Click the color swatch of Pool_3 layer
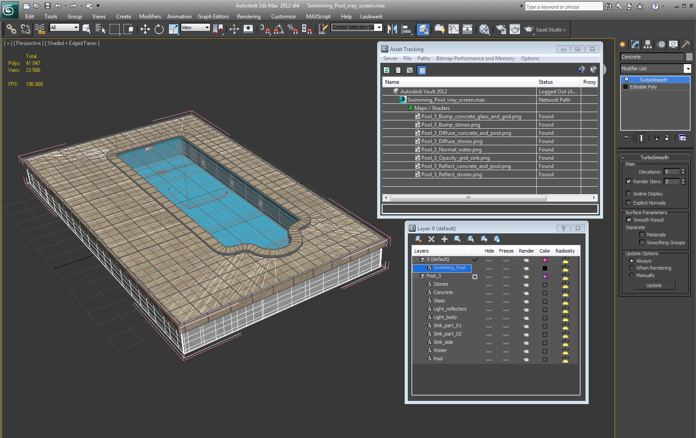Image resolution: width=696 pixels, height=438 pixels. (545, 277)
